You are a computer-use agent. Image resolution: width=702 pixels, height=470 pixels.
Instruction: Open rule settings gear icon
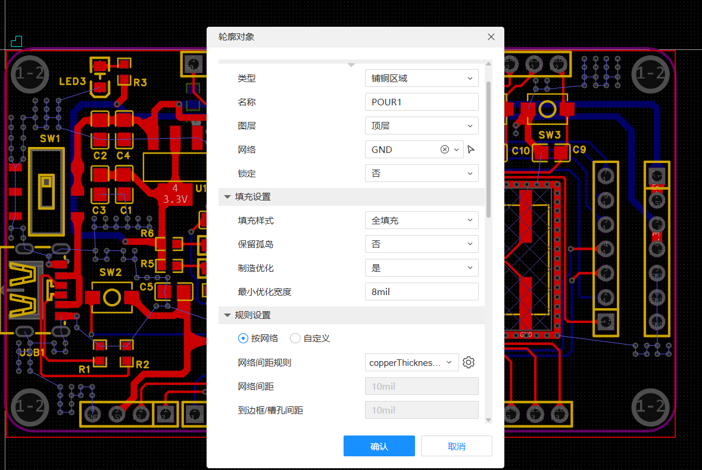[469, 362]
